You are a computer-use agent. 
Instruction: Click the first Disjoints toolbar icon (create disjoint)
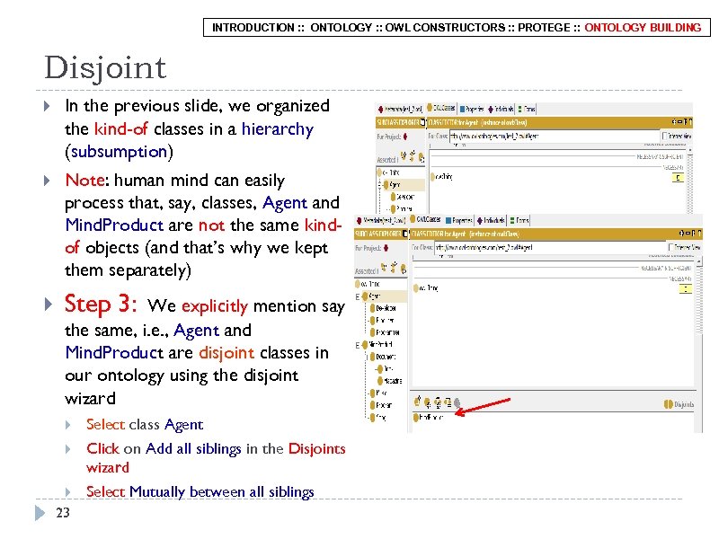(417, 402)
